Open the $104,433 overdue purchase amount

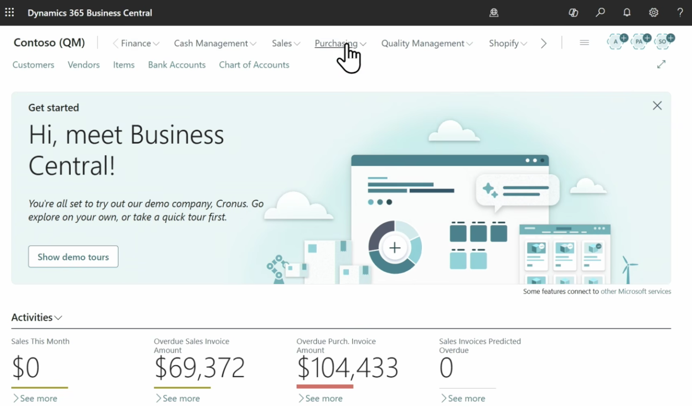click(348, 368)
